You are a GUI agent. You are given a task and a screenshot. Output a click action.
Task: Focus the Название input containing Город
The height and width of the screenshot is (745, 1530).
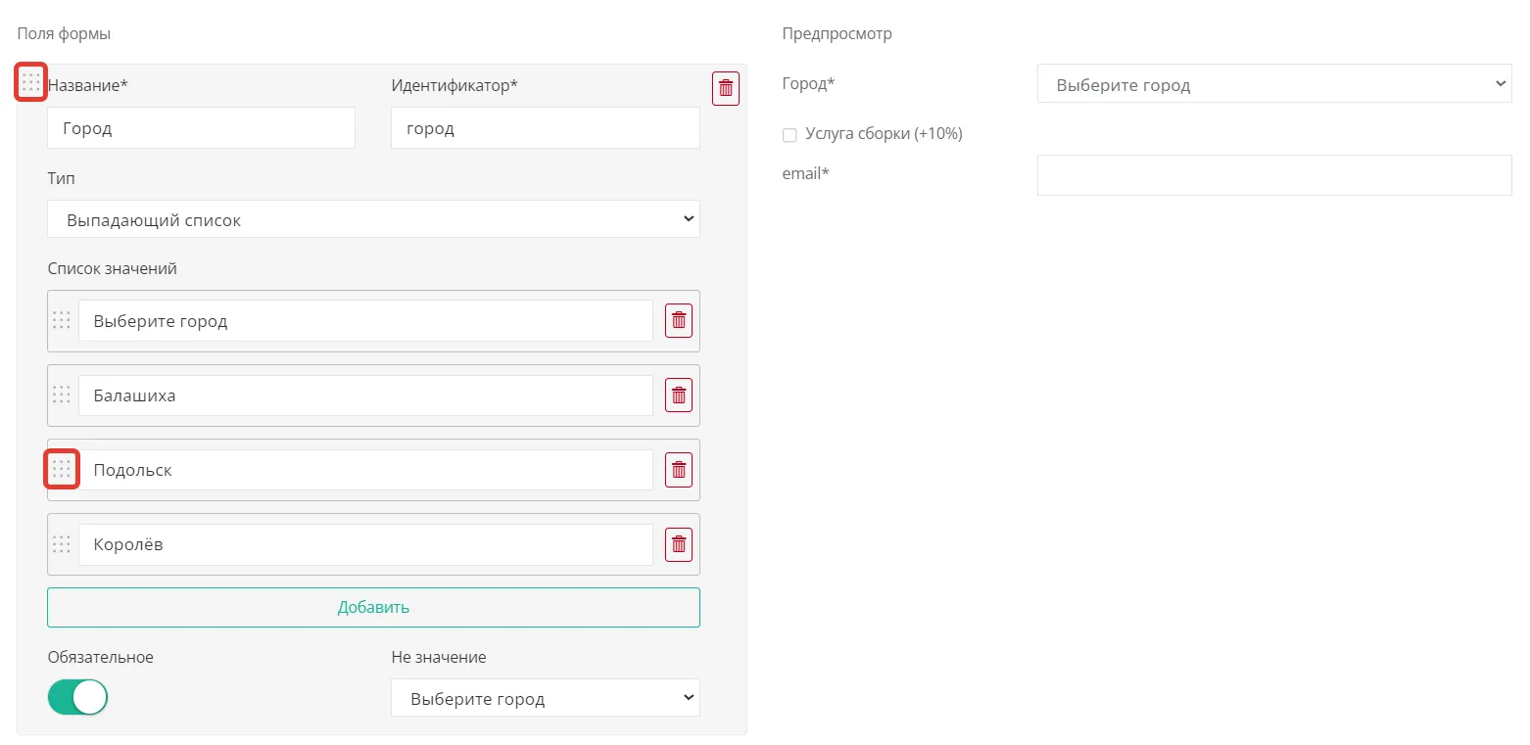[202, 128]
